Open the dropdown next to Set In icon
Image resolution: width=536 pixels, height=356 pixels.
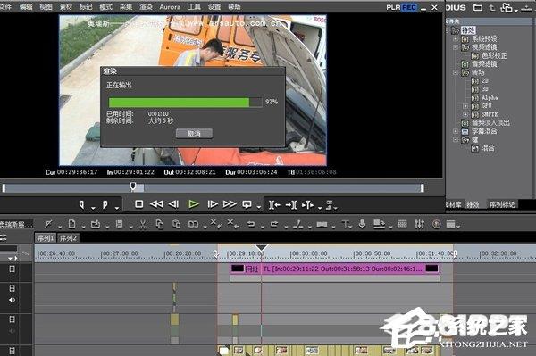click(x=93, y=207)
